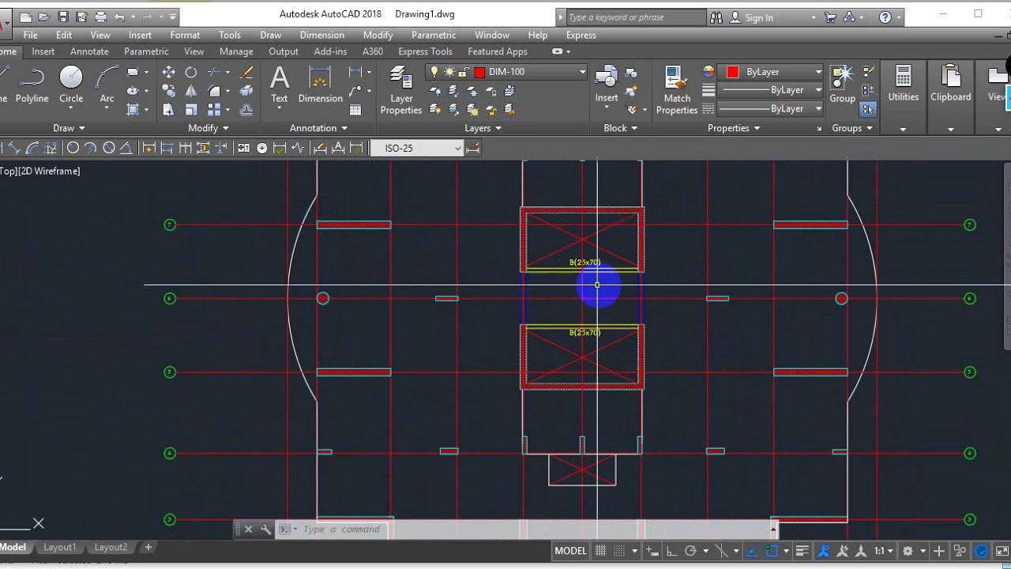
Task: Toggle Polar tracking in status bar
Action: pyautogui.click(x=690, y=551)
